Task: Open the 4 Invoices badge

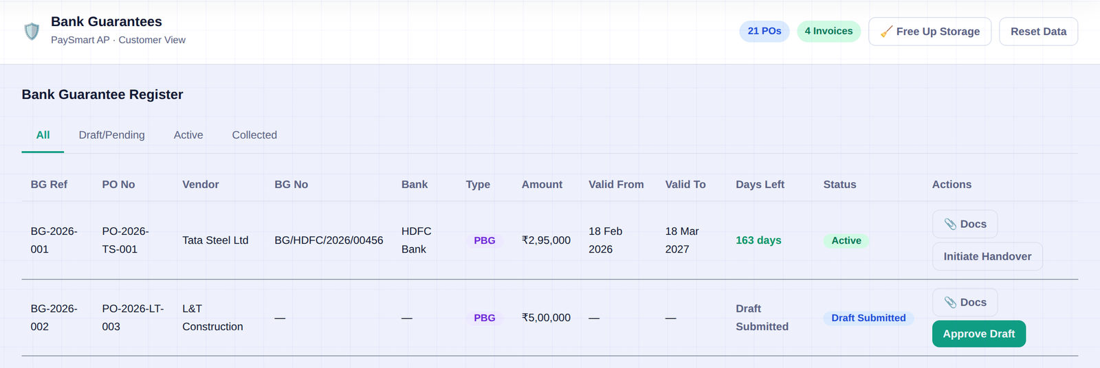Action: (x=828, y=31)
